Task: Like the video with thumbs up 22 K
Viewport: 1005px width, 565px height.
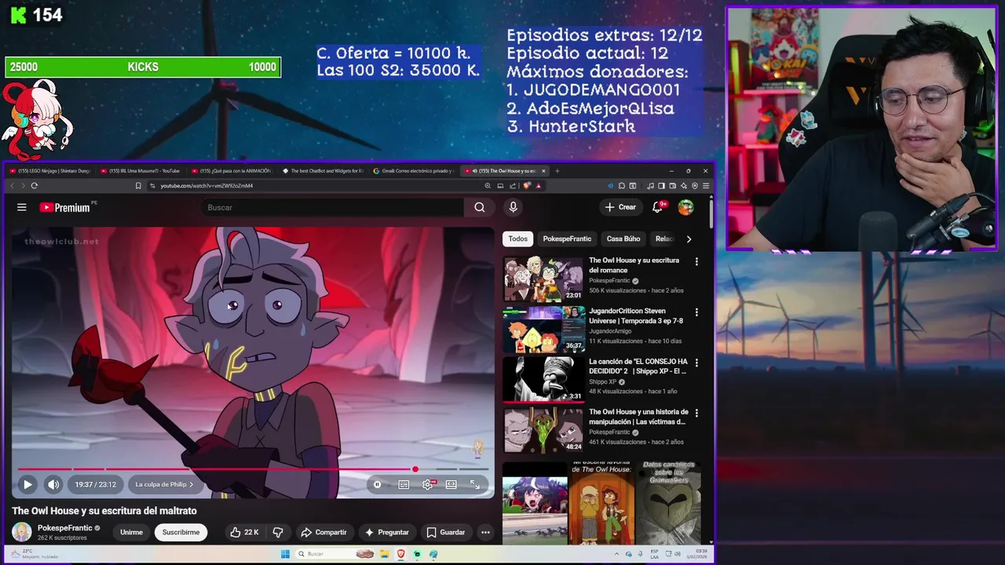Action: [244, 532]
